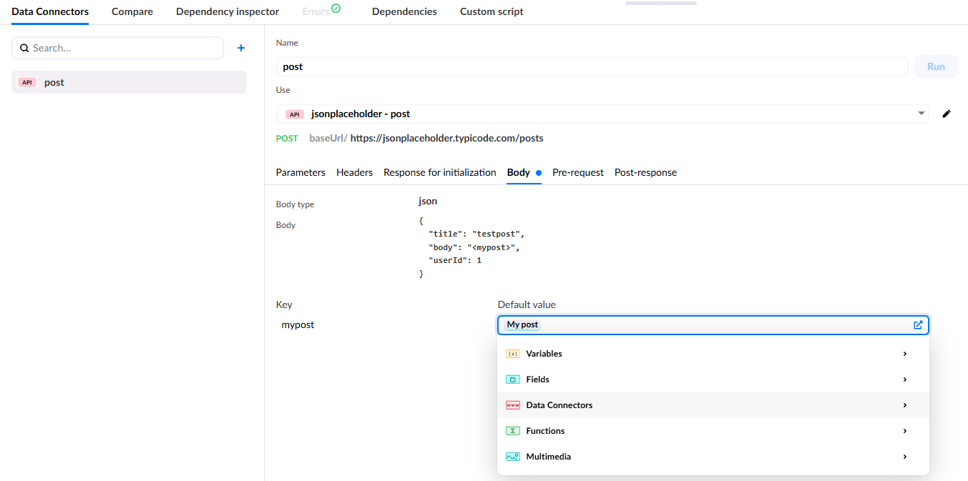Click the API badge on post connector
This screenshot has width=968, height=481.
pos(27,82)
